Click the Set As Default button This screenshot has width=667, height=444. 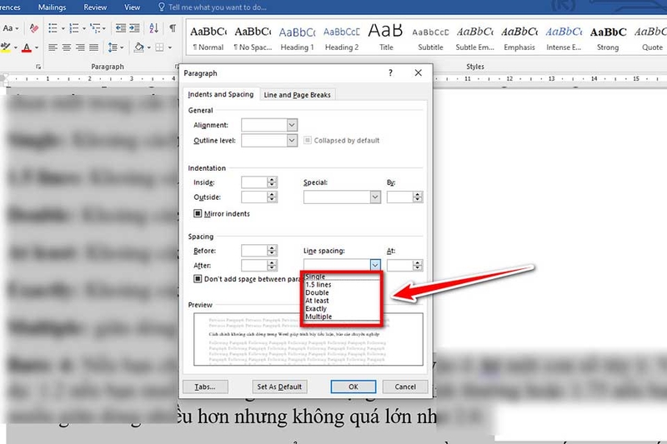click(x=279, y=387)
